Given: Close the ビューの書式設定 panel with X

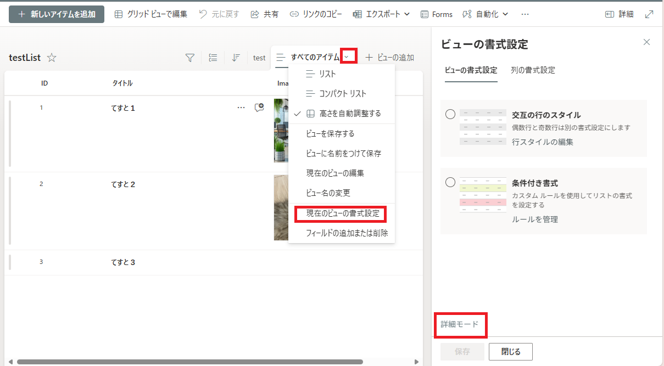Looking at the screenshot, I should tap(646, 42).
